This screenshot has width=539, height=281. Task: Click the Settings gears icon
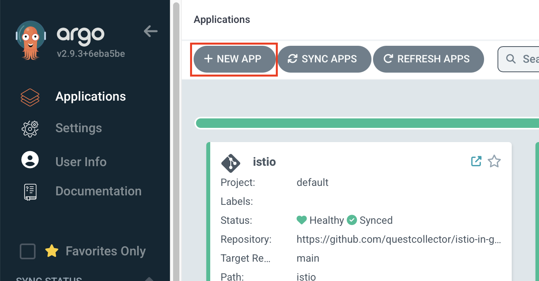click(30, 128)
